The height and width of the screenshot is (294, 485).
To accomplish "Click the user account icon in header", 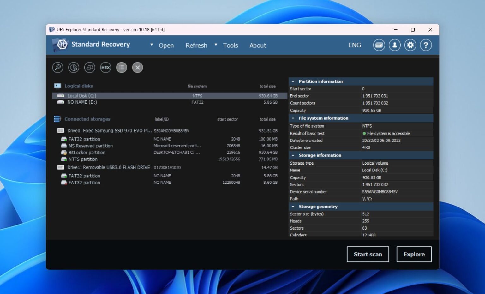I will coord(394,45).
